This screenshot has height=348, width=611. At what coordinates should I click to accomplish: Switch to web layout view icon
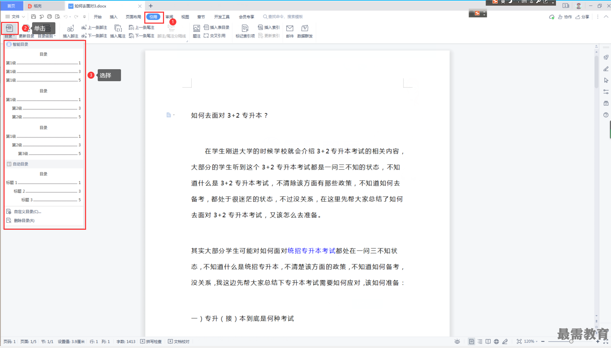(x=496, y=342)
